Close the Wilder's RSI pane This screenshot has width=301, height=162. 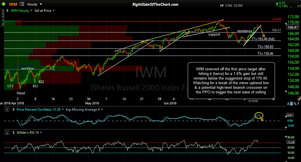(7, 133)
